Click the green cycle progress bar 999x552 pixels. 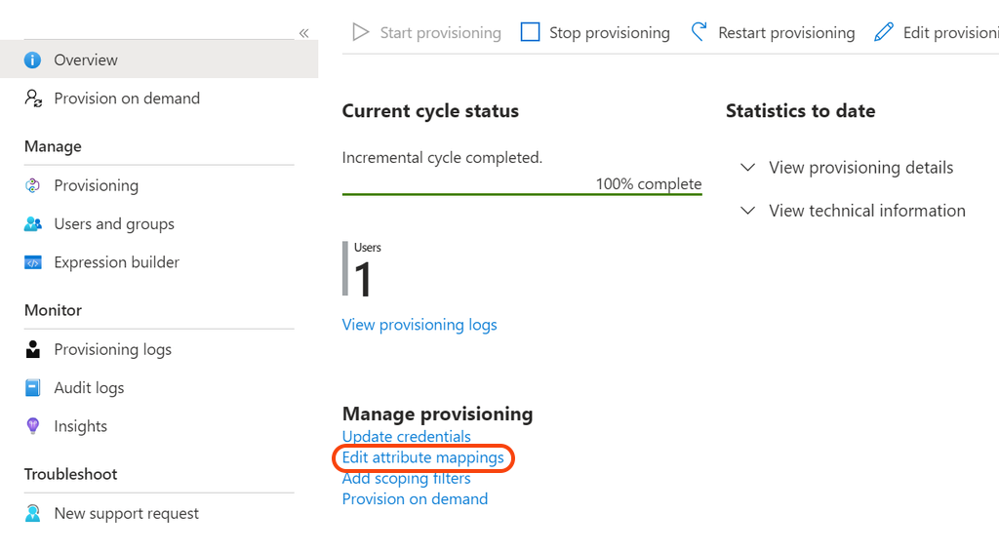tap(522, 194)
